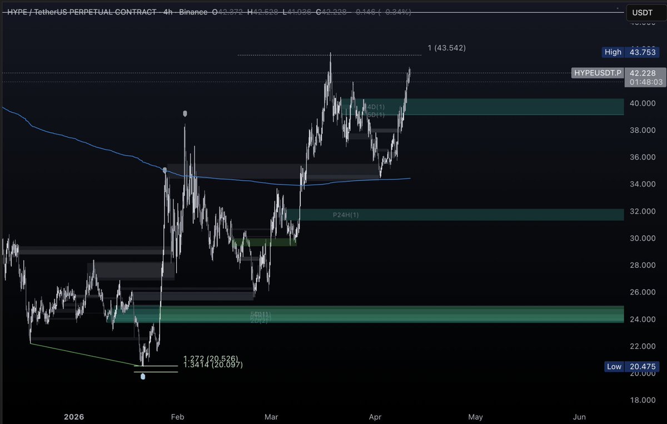Select the High 43.753 price label

631,52
